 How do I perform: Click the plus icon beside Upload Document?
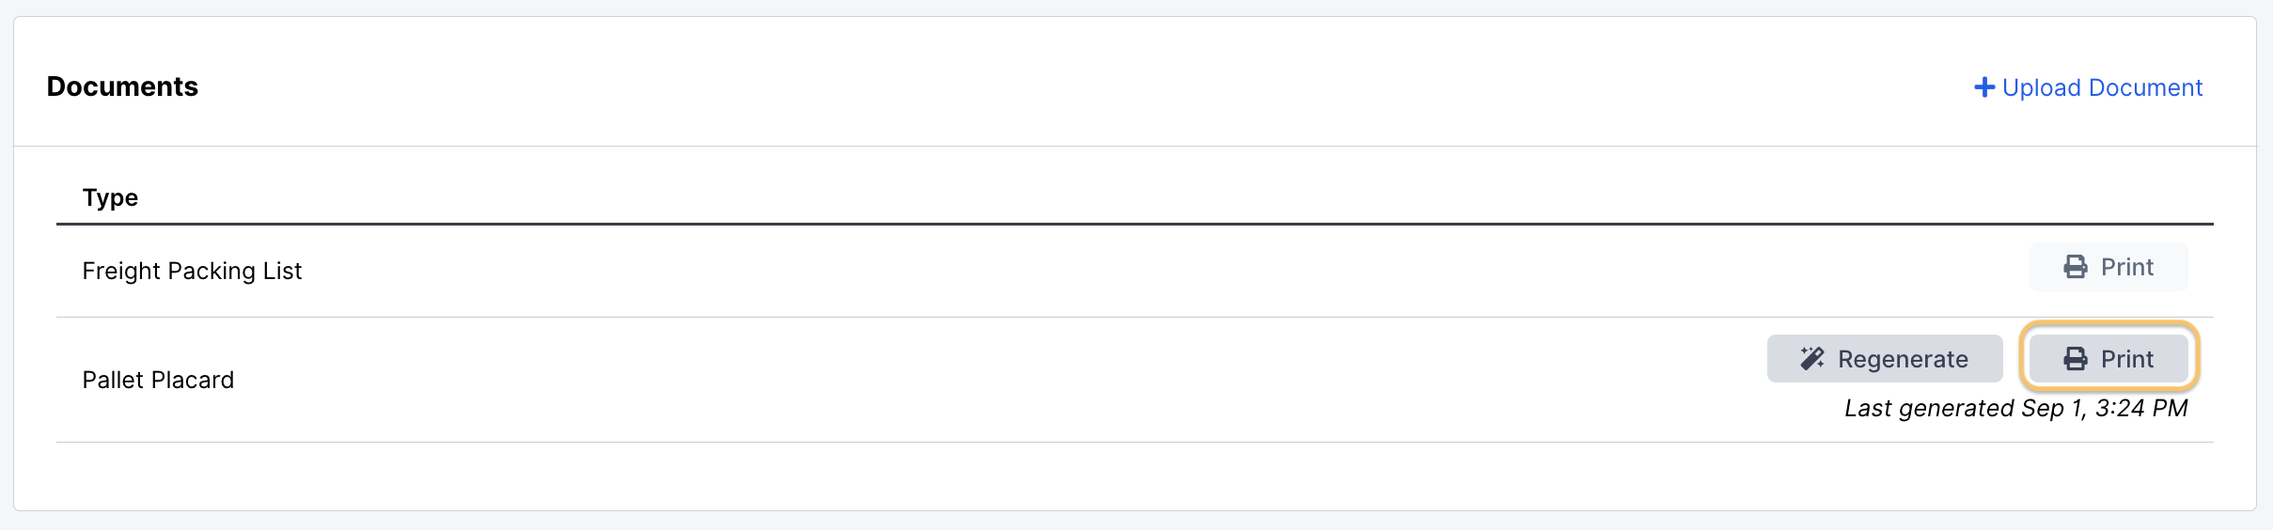click(1984, 87)
